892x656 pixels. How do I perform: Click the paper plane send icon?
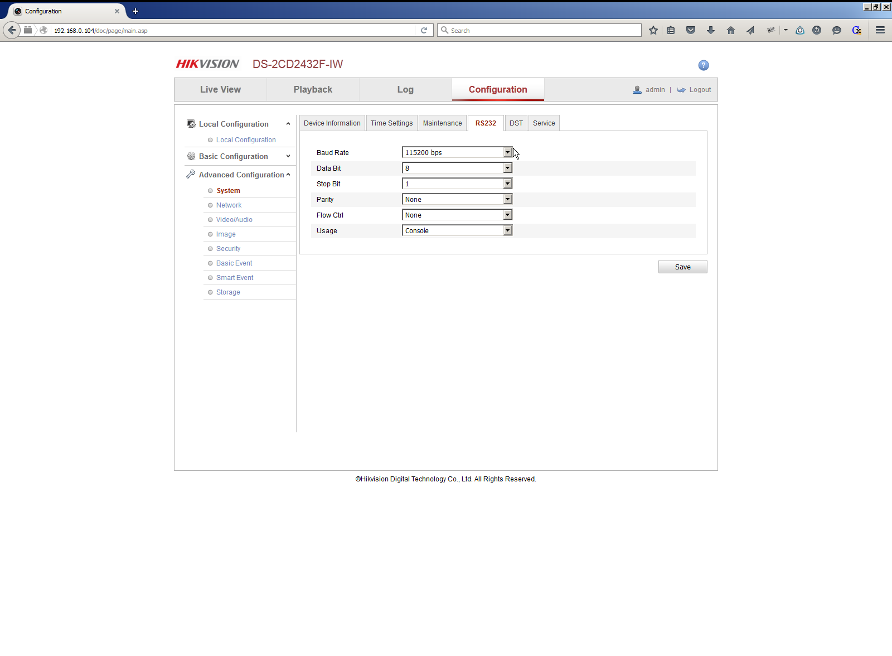pos(750,30)
